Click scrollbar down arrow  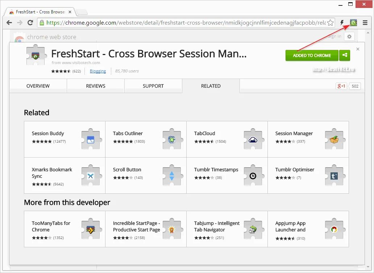368,267
